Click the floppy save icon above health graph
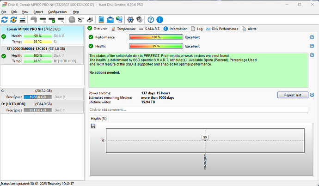The image size is (319, 186). pos(93,126)
